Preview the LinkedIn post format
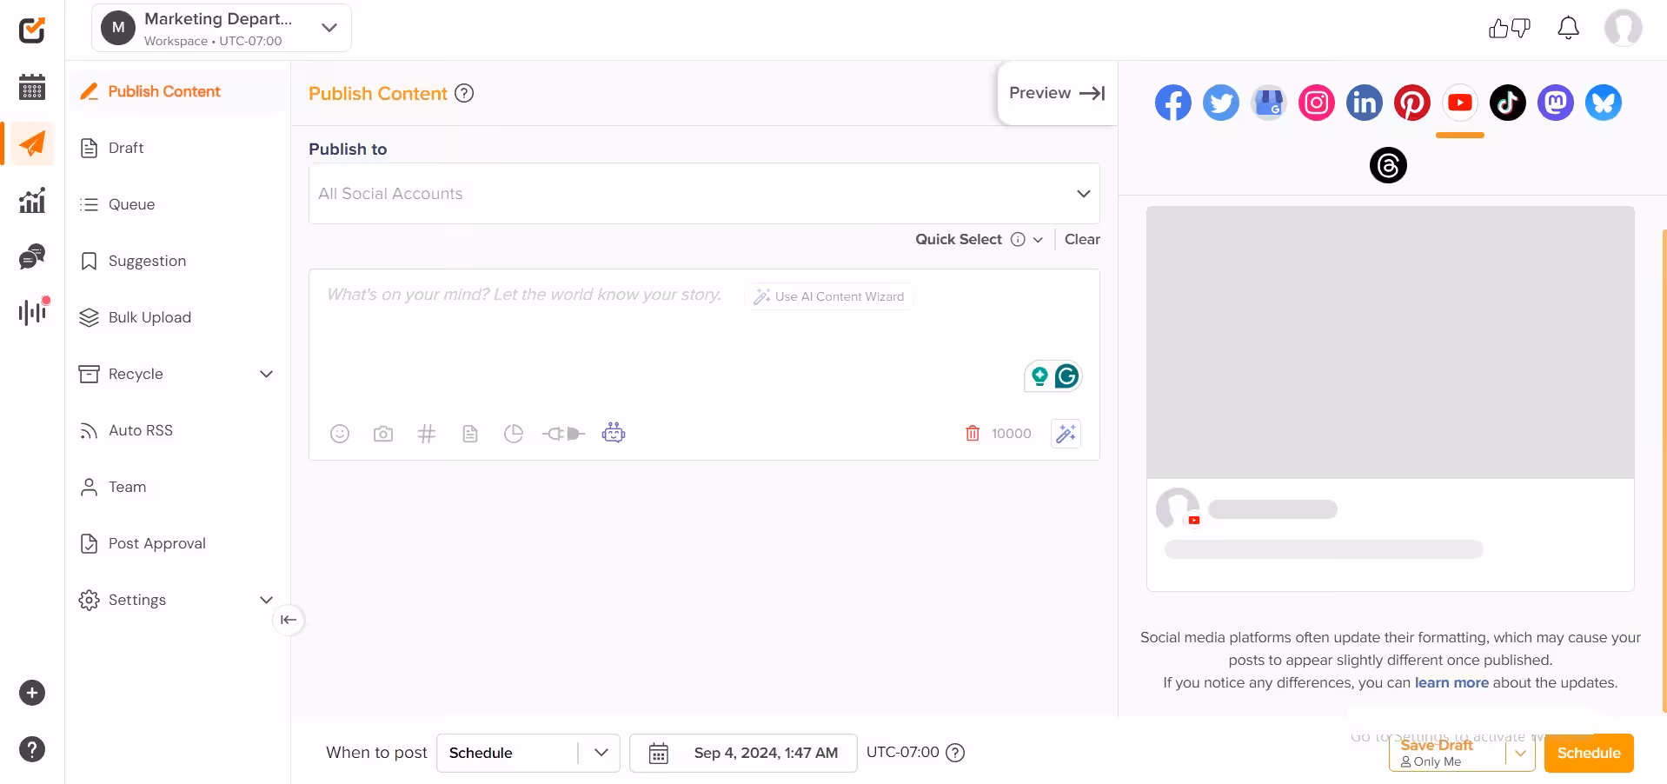 coord(1365,103)
